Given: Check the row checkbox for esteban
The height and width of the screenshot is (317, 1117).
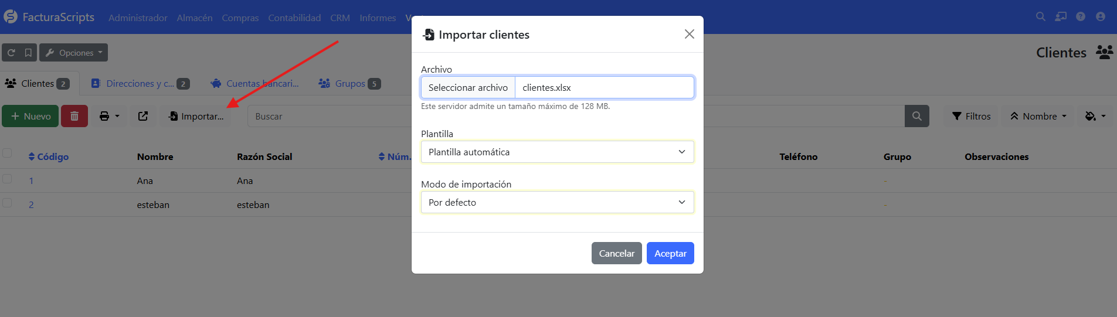Looking at the screenshot, I should coord(7,203).
